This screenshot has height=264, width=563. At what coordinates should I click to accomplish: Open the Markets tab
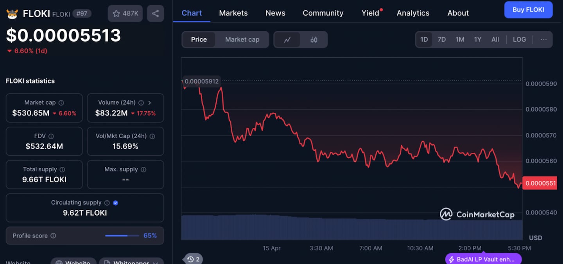[233, 13]
